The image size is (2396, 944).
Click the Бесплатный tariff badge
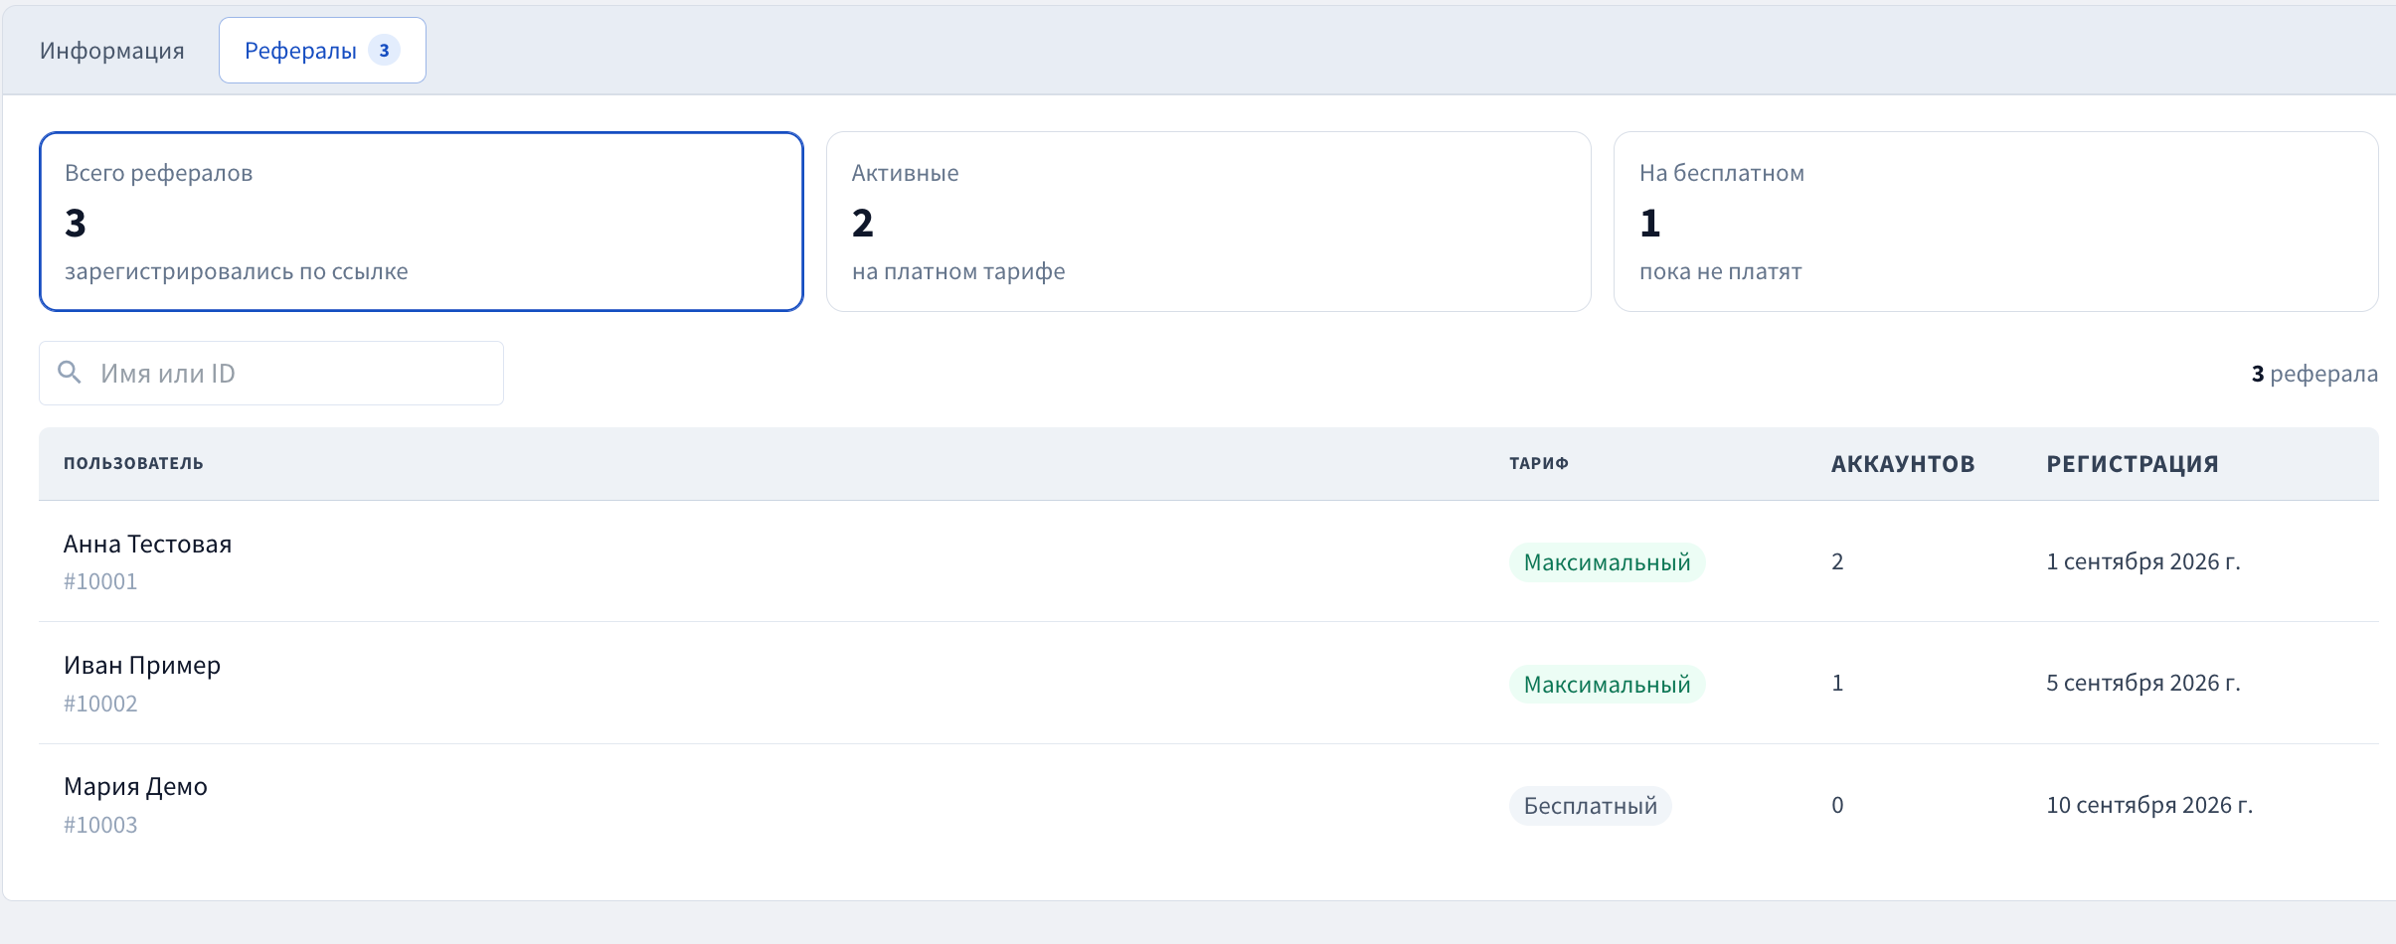click(1591, 806)
